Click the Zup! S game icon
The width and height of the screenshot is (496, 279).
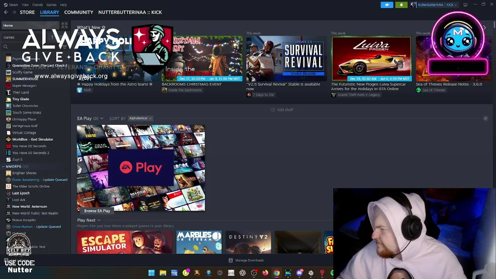tap(9, 160)
